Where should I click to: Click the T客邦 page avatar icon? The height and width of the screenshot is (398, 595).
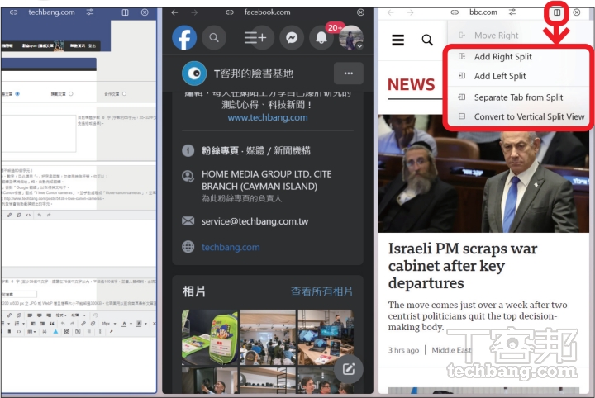click(194, 73)
